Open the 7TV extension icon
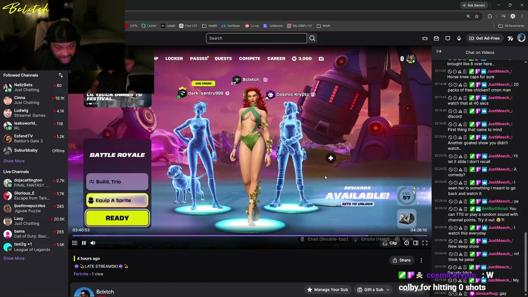Viewport: 528px width, 297px height. [510, 38]
